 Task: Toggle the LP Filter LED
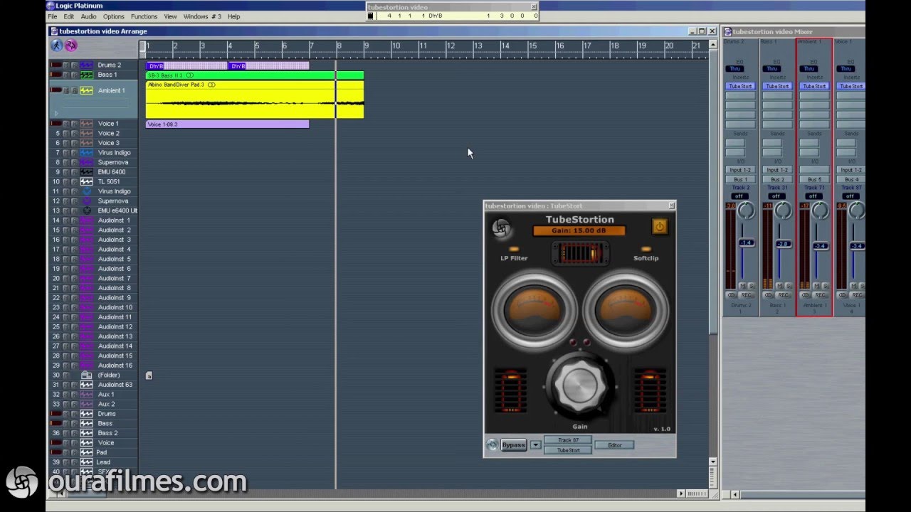[514, 250]
